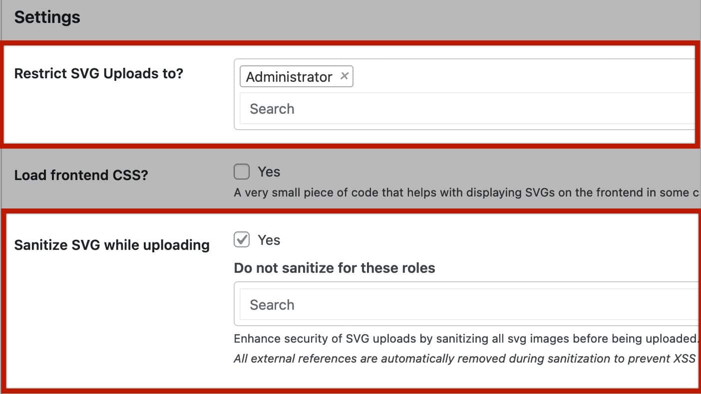Image resolution: width=701 pixels, height=394 pixels.
Task: Select the Restrict SVG Uploads to label
Action: pos(98,73)
